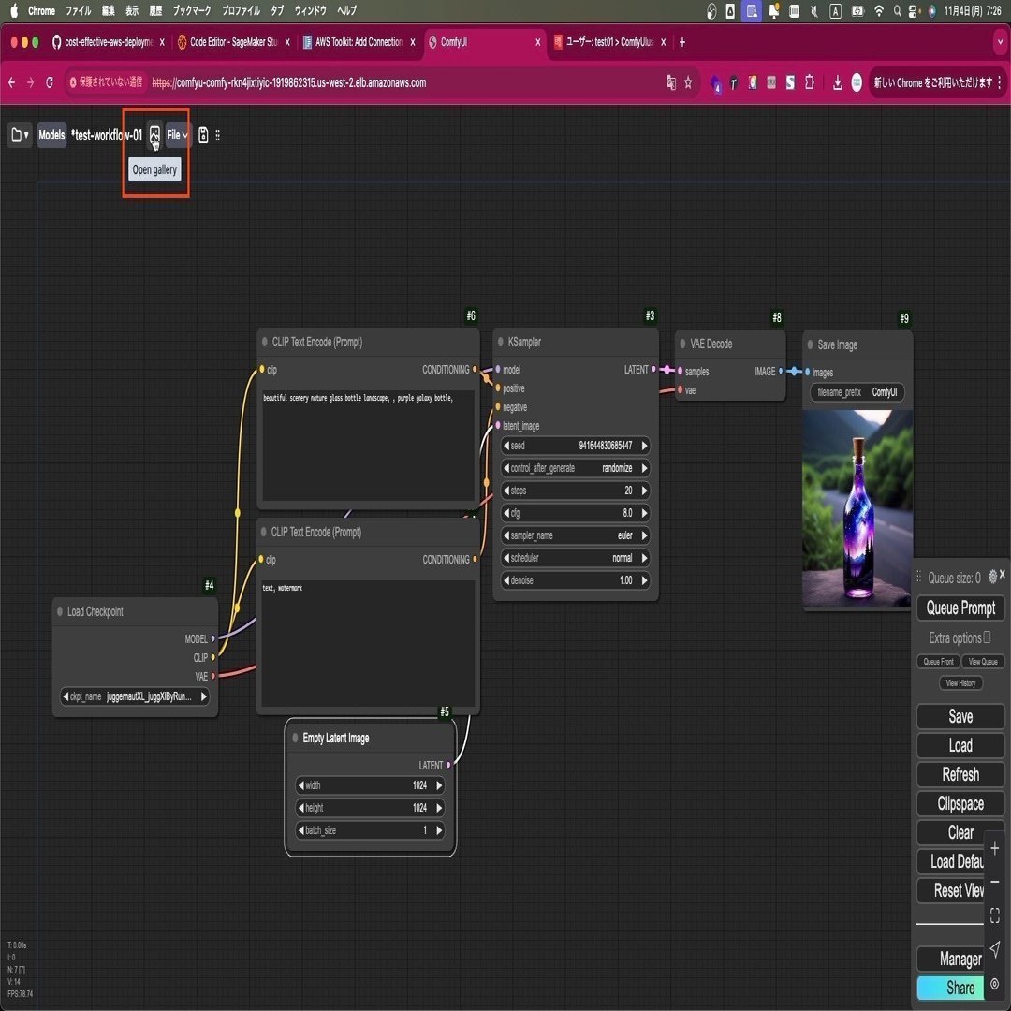This screenshot has width=1011, height=1011.
Task: Click the View History button
Action: pos(960,682)
